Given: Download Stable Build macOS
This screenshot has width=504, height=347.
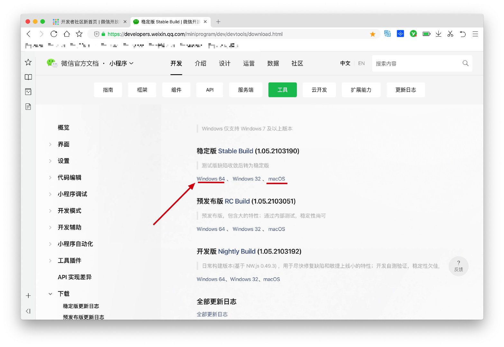Looking at the screenshot, I should coord(277,179).
